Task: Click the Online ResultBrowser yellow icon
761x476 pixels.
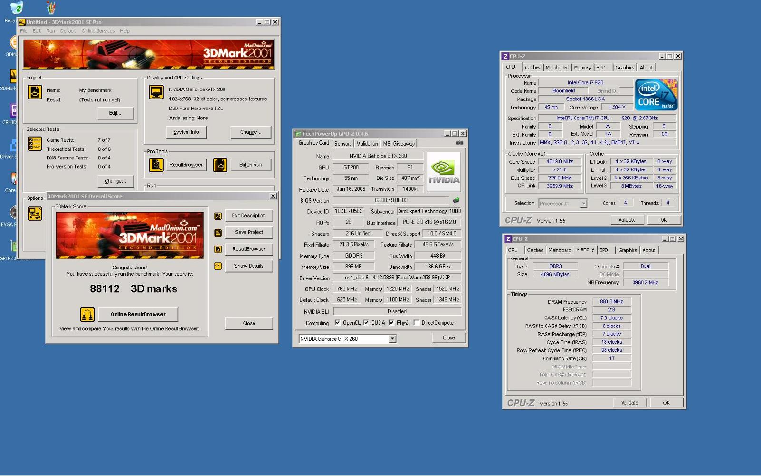Action: tap(87, 315)
